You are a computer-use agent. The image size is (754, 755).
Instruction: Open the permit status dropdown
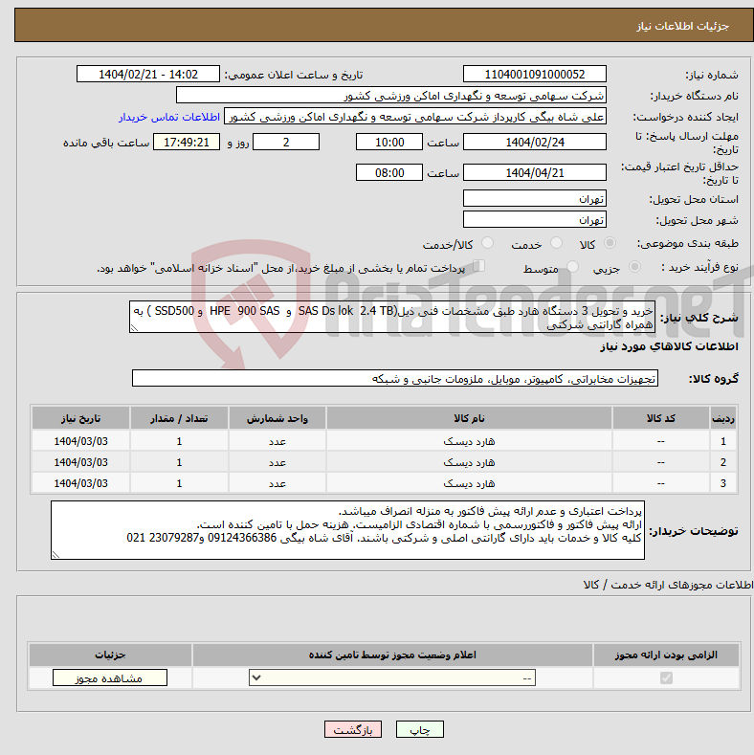tap(392, 677)
